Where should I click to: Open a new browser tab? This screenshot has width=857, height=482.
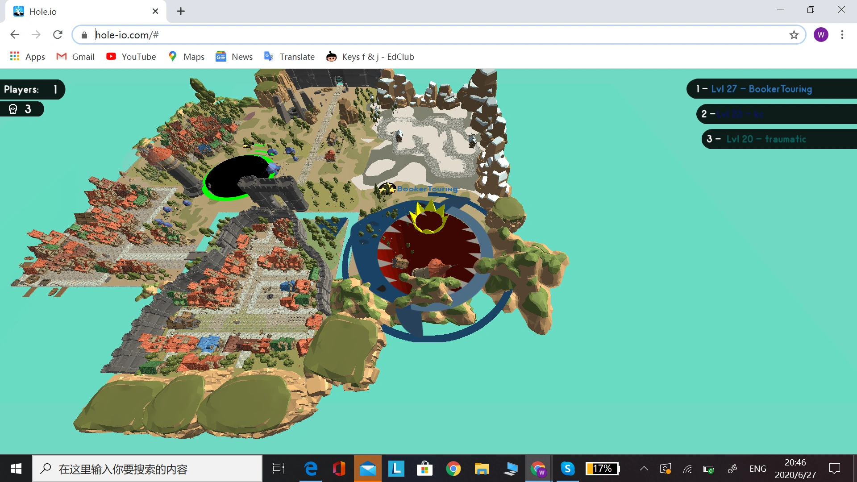180,11
